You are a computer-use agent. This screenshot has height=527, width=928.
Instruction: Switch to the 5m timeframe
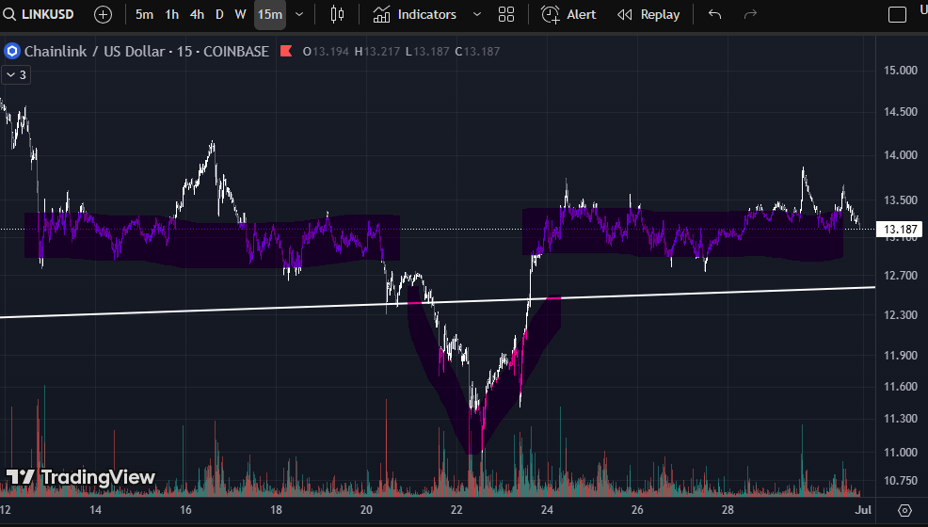pyautogui.click(x=144, y=14)
